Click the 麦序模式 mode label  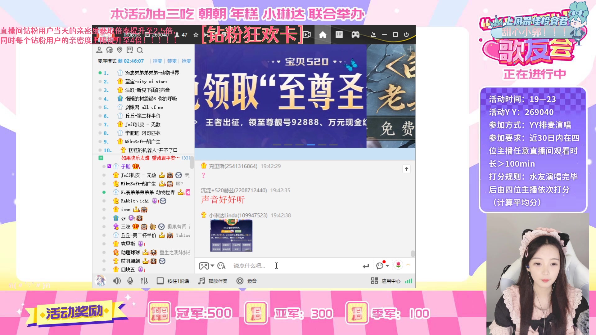pos(107,61)
